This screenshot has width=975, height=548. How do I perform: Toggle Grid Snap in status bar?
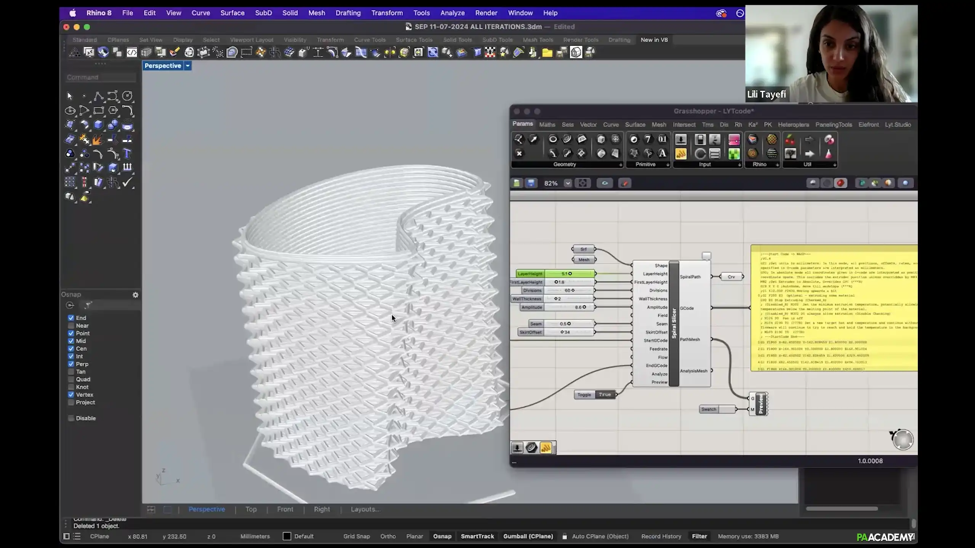[356, 536]
